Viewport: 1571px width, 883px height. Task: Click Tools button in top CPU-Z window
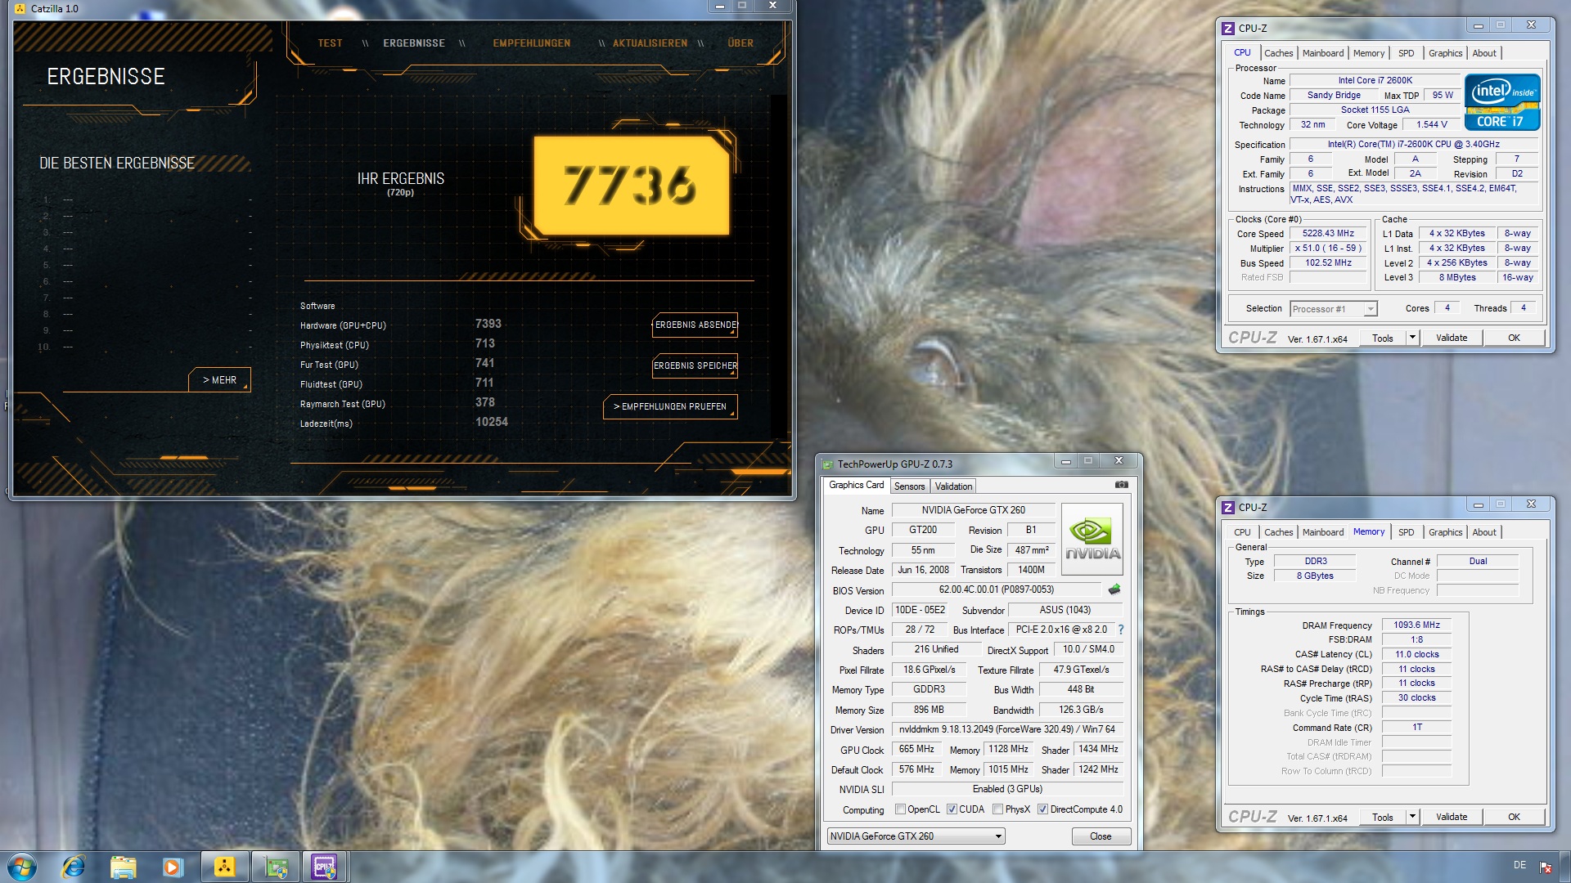tap(1382, 338)
